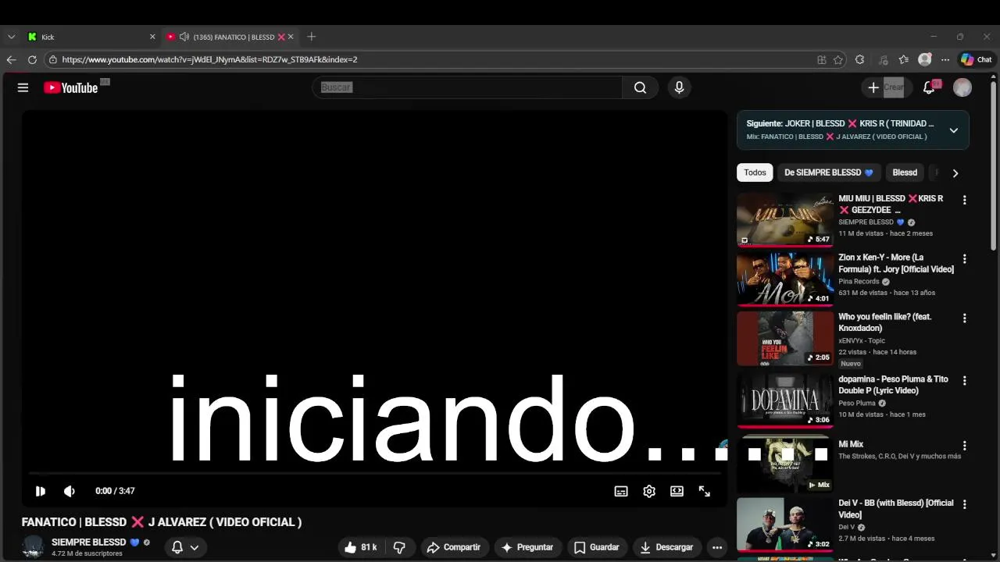The image size is (1000, 562).
Task: Click the Preguntar button
Action: [527, 547]
